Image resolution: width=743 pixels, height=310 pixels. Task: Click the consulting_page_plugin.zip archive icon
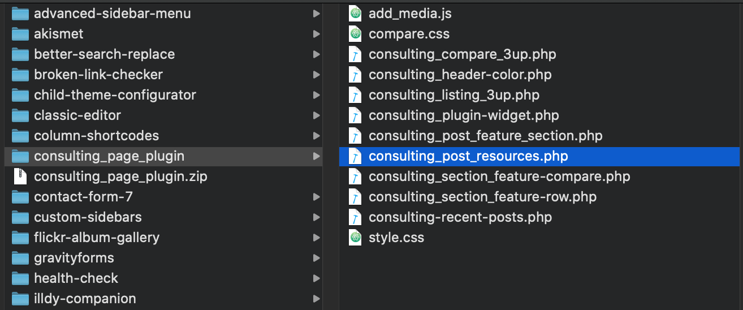point(20,176)
